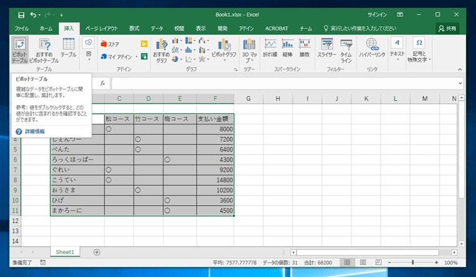Click the 100% zoom level
The width and height of the screenshot is (476, 277).
tap(451, 263)
